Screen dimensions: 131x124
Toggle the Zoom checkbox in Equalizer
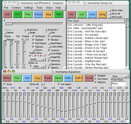(x=4, y=84)
